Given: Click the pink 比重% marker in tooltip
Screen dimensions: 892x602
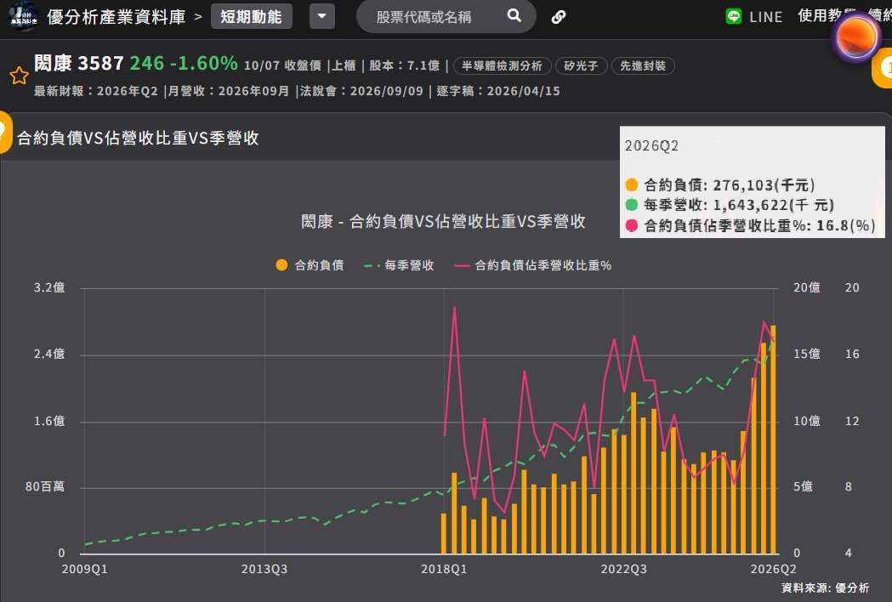Looking at the screenshot, I should [632, 225].
